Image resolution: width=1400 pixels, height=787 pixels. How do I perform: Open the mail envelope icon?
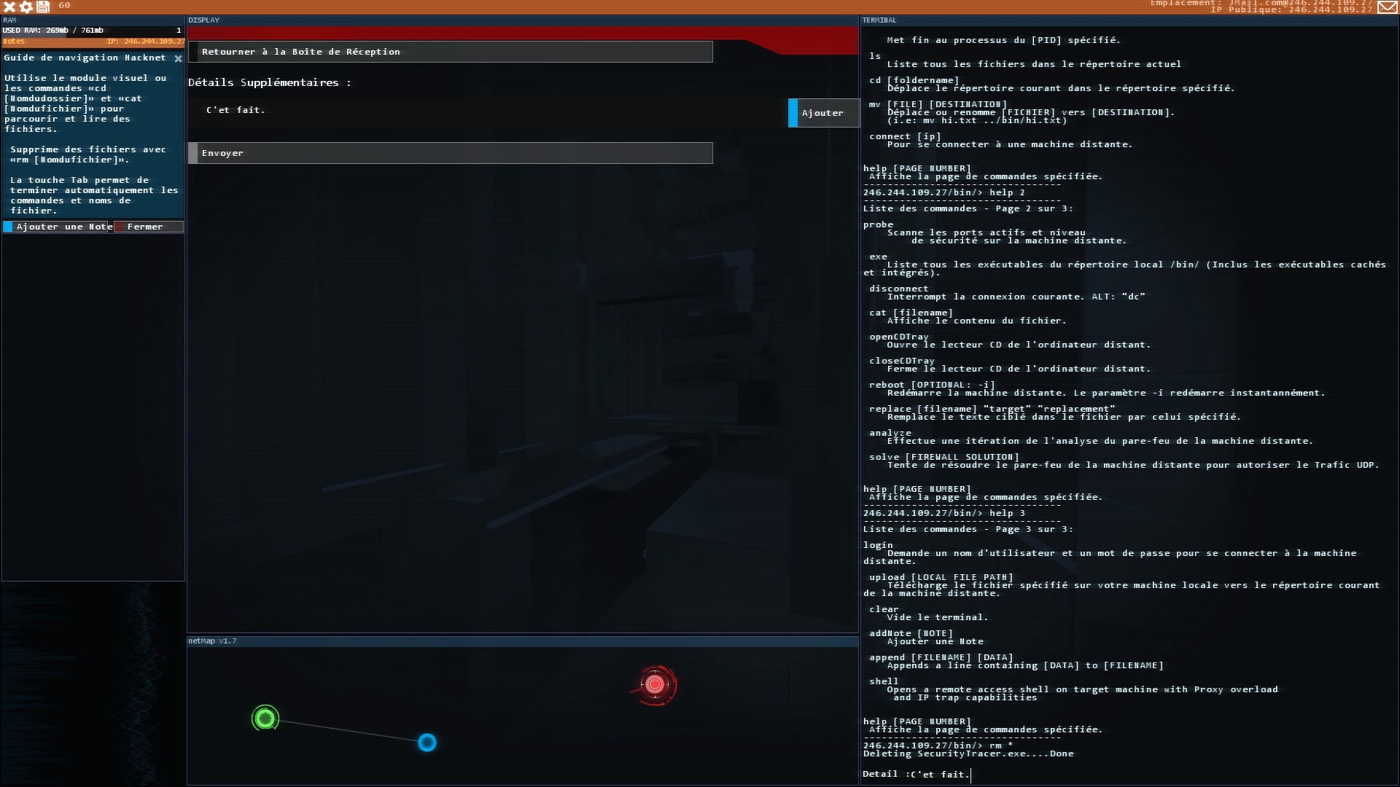tap(1388, 7)
